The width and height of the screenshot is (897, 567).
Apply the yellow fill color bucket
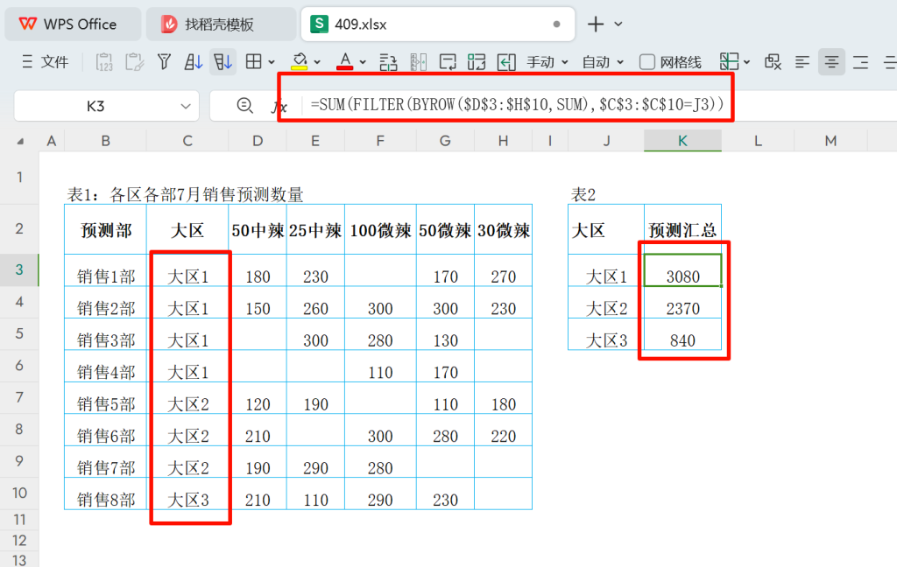pyautogui.click(x=300, y=62)
